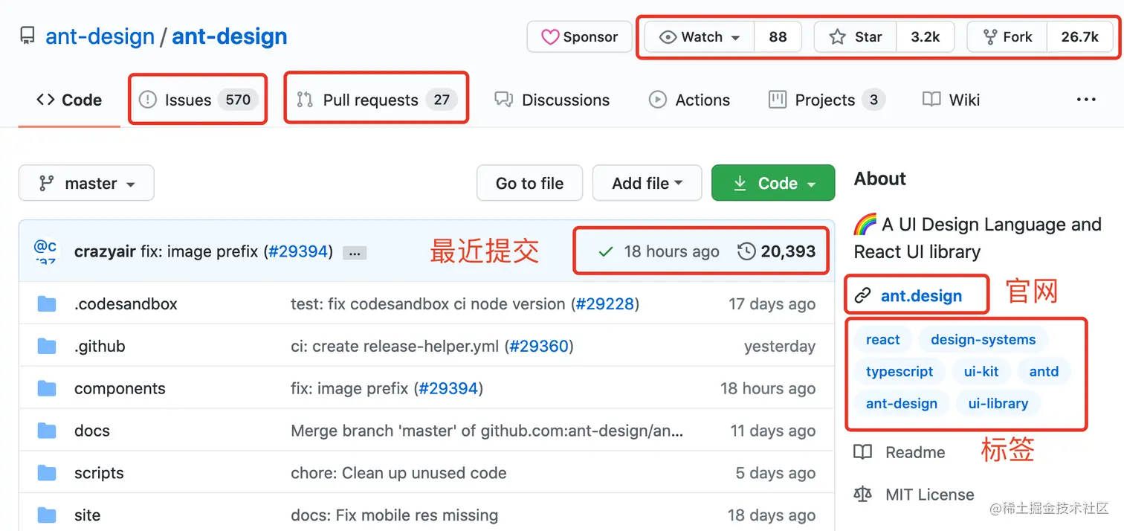Open the docs folder
This screenshot has height=531, width=1124.
click(92, 431)
